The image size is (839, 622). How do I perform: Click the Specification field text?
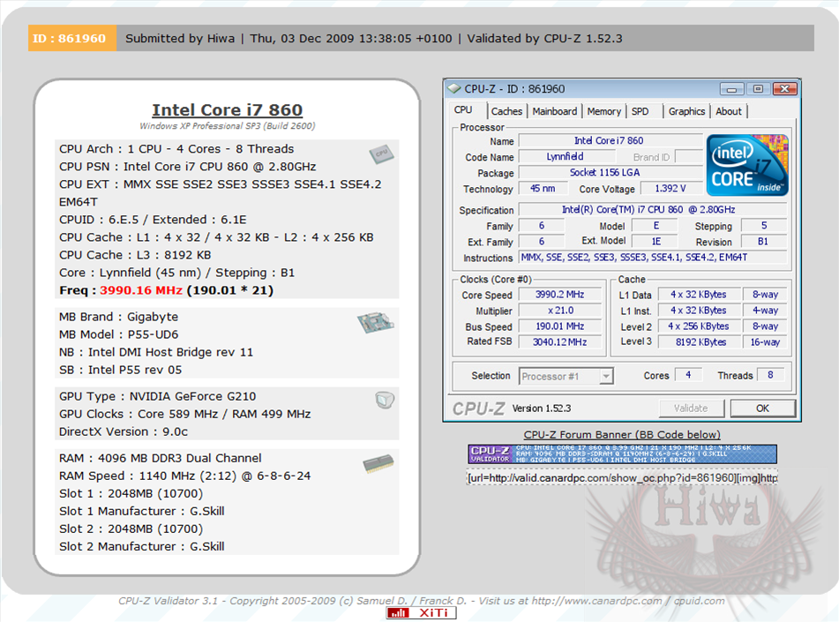pyautogui.click(x=653, y=210)
